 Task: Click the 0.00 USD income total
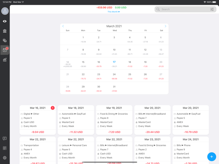121,8
